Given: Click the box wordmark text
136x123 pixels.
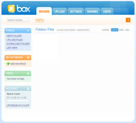Looking at the screenshot, I should [23, 8].
